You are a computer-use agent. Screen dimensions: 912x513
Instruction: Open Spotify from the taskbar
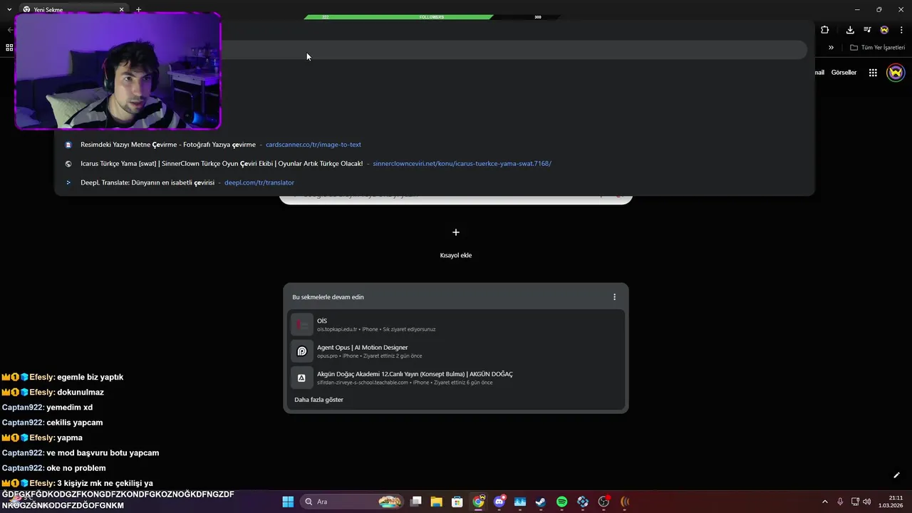pyautogui.click(x=561, y=502)
